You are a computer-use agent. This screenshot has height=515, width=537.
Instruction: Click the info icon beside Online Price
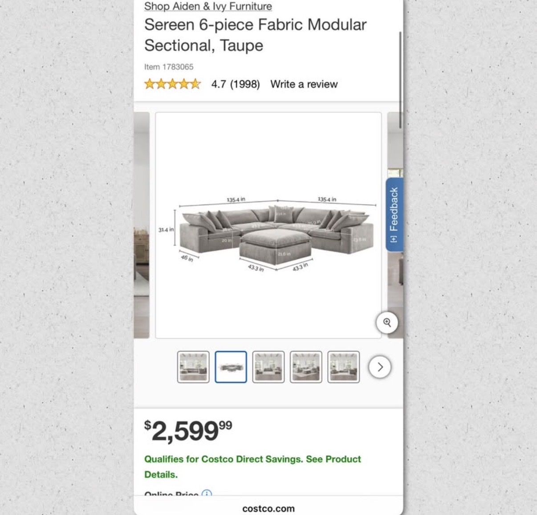pos(207,494)
